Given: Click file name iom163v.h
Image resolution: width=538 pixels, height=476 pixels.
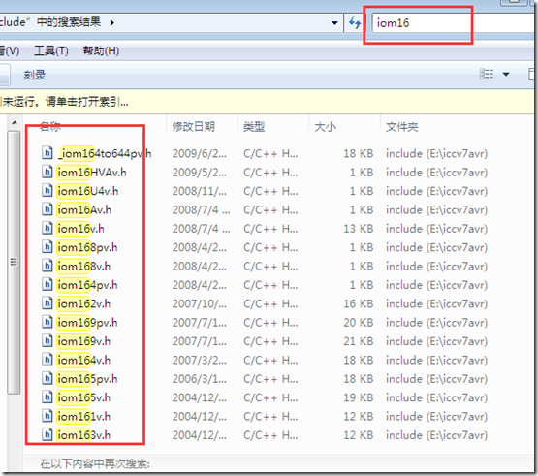Looking at the screenshot, I should point(84,435).
